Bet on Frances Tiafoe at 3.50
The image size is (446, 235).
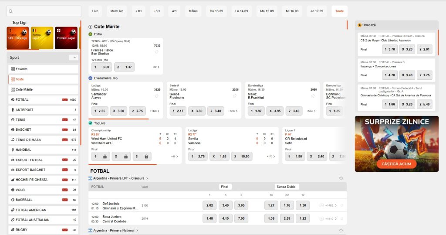tap(102, 67)
